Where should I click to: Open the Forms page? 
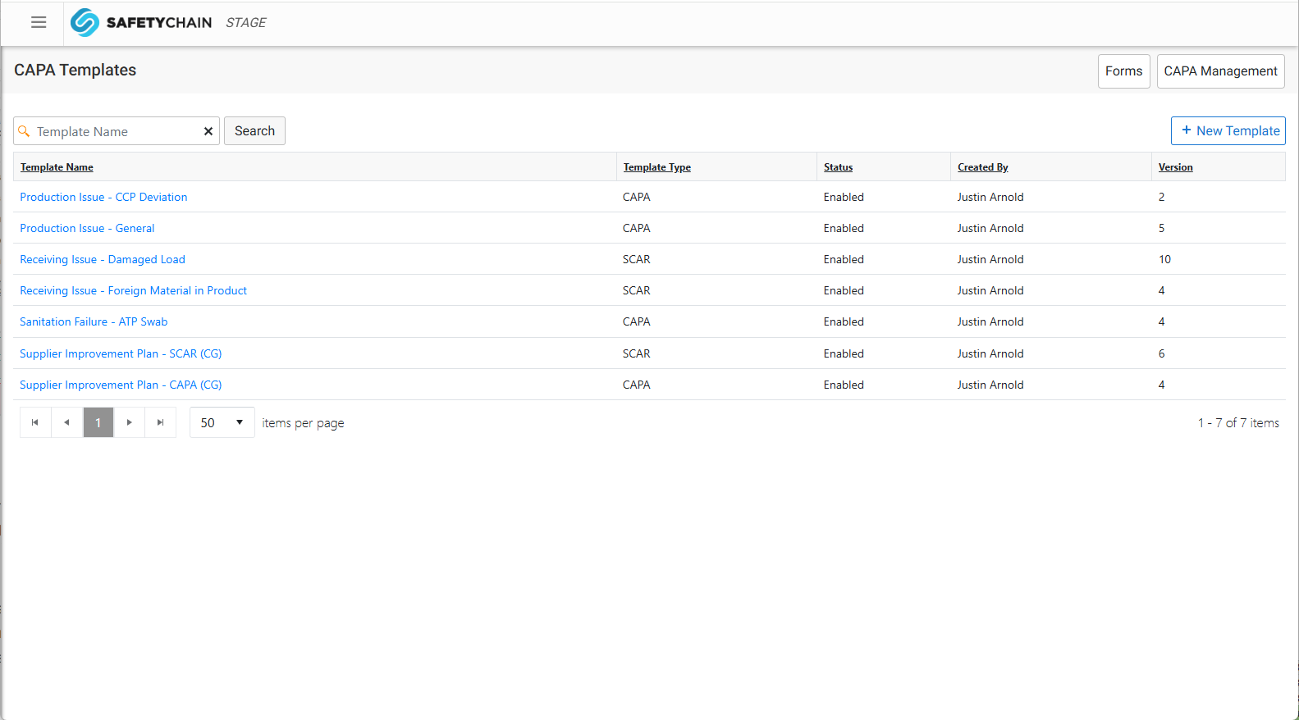[x=1123, y=71]
